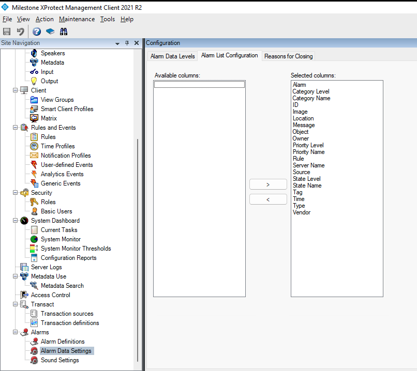Collapse the Security tree node
This screenshot has height=371, width=417.
click(16, 193)
